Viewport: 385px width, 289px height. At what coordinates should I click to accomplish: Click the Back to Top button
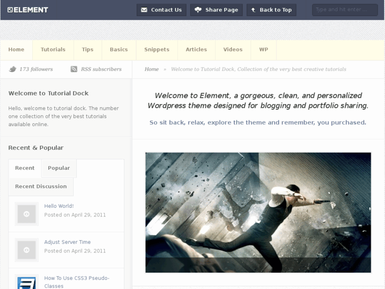tap(271, 10)
